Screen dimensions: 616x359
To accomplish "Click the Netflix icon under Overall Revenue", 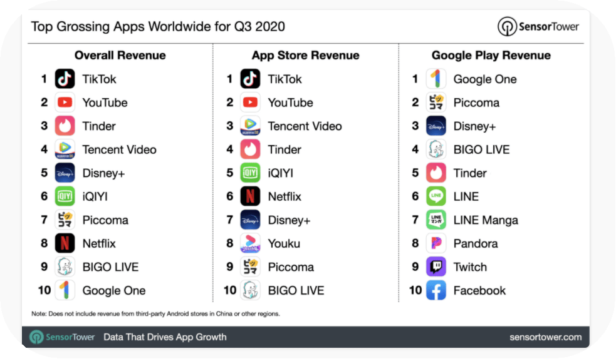I will point(65,243).
